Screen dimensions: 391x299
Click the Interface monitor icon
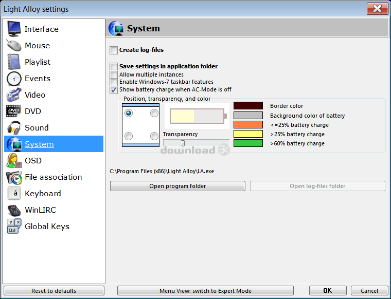[14, 29]
